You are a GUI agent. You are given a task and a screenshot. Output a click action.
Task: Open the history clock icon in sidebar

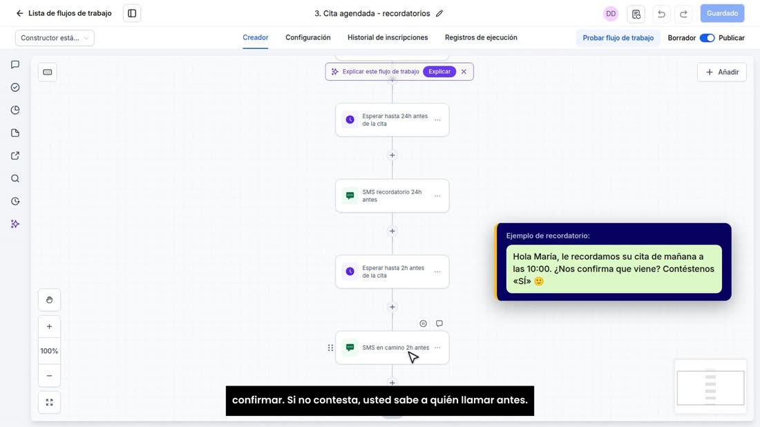(x=15, y=201)
